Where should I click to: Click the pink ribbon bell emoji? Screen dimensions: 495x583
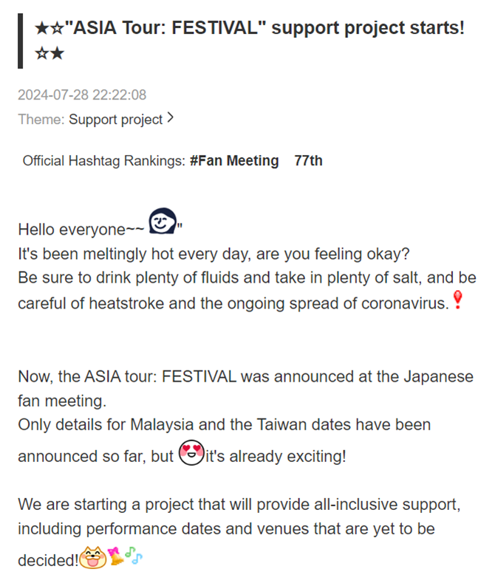(115, 556)
